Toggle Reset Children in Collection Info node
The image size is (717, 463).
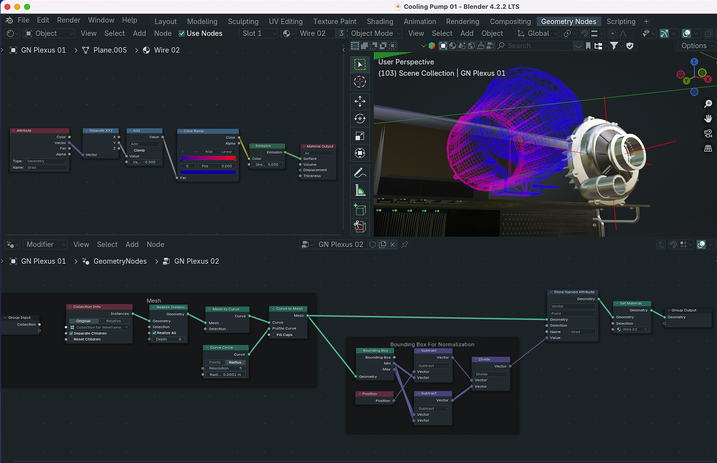(x=71, y=339)
